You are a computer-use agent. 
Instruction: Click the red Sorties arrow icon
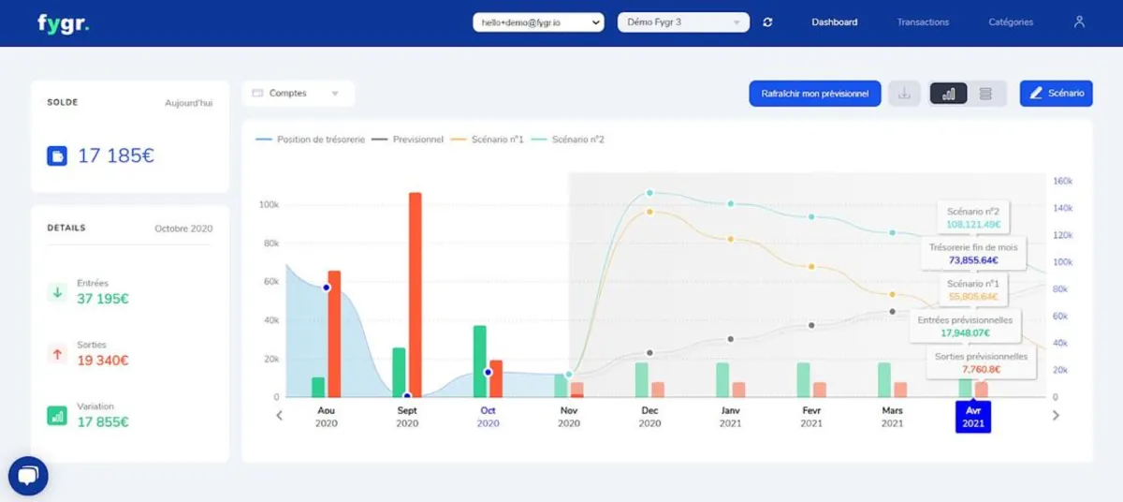[x=57, y=354]
